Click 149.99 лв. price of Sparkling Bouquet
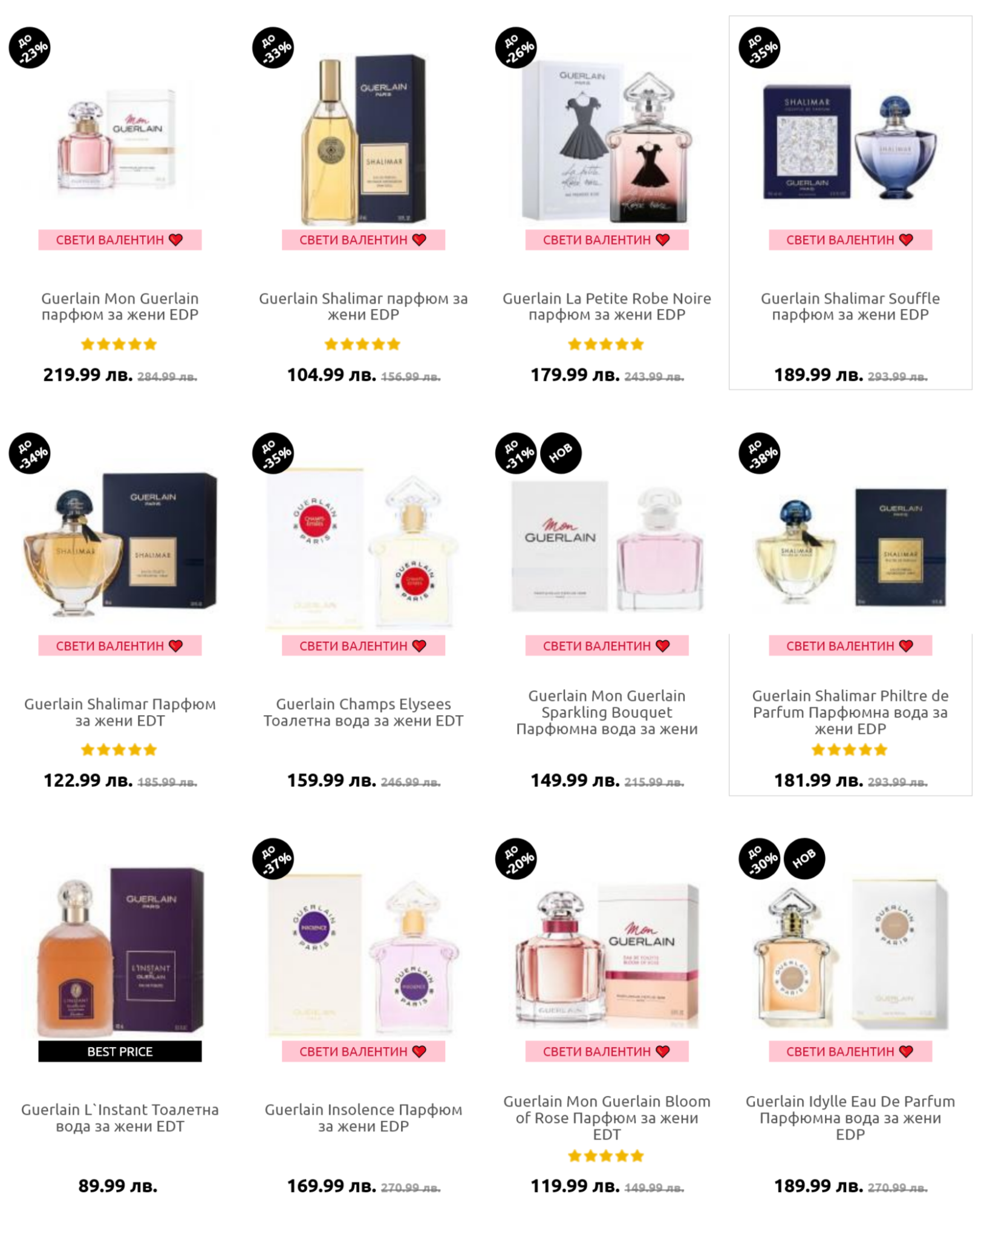990x1238 pixels. [x=575, y=780]
